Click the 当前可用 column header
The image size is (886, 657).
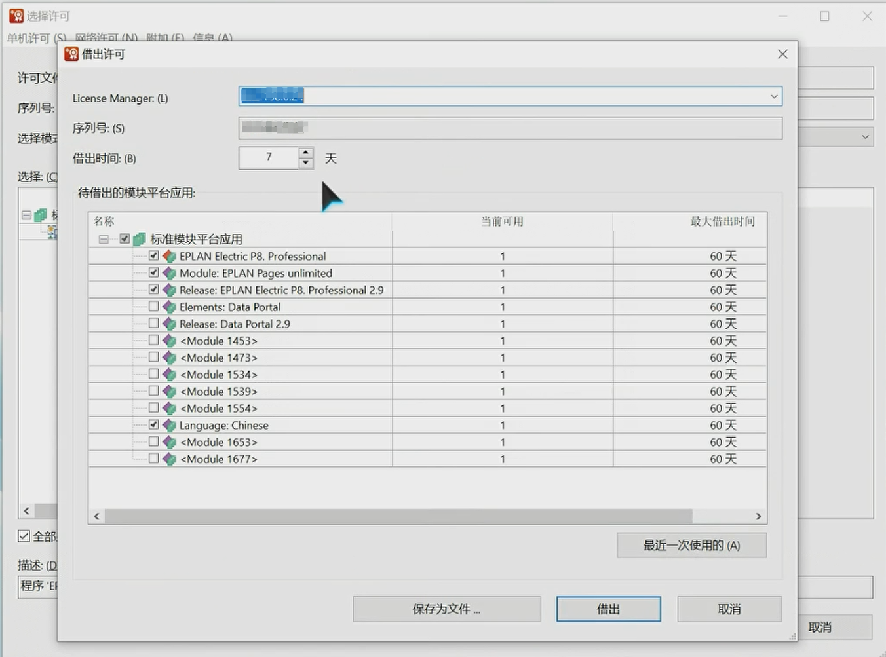(x=503, y=221)
